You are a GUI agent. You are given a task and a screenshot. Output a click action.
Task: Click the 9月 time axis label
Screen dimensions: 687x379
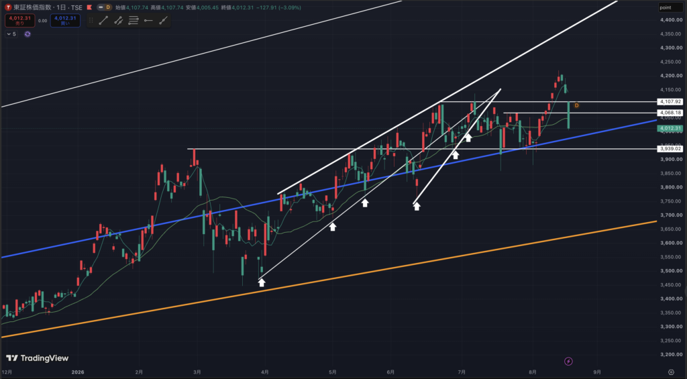click(596, 372)
